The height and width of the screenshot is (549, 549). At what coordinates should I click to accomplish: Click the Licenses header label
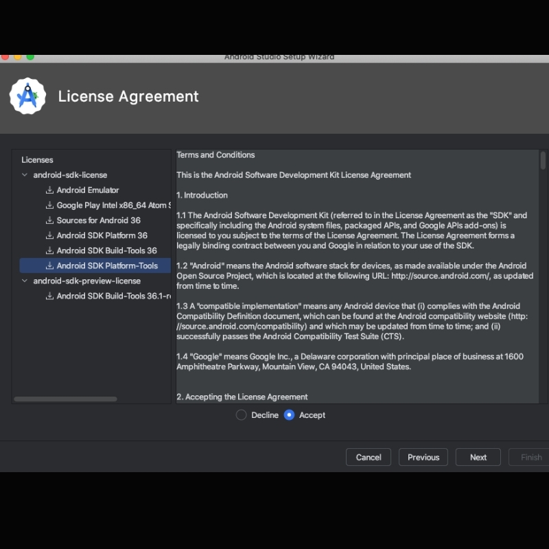pyautogui.click(x=37, y=160)
